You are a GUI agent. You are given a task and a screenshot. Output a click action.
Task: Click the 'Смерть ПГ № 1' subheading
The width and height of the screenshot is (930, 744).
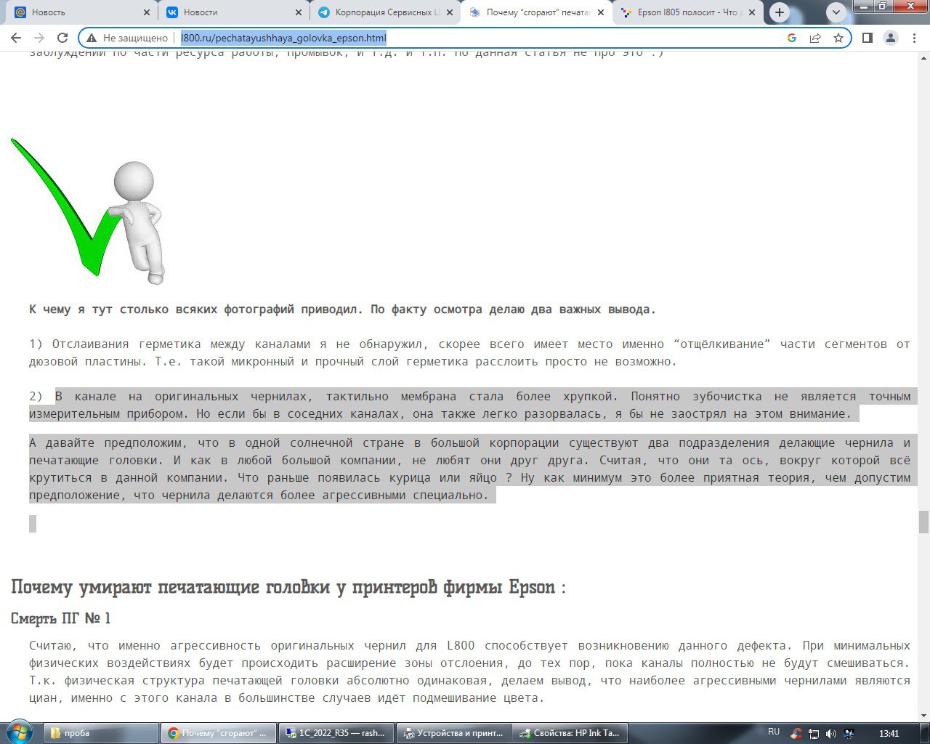tap(60, 618)
